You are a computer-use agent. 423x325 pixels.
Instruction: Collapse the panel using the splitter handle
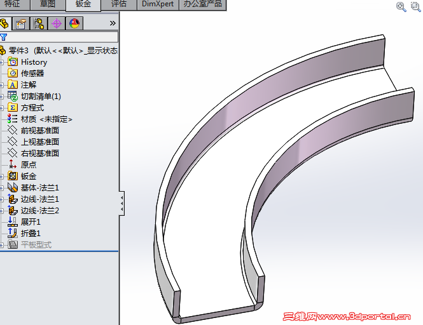click(x=121, y=203)
